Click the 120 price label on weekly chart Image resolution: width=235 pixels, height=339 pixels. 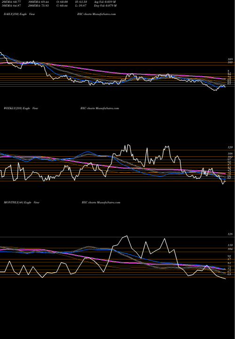[230, 147]
